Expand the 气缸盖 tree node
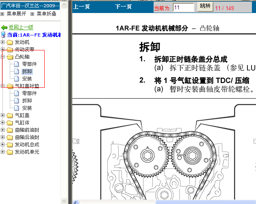 coord(2,115)
